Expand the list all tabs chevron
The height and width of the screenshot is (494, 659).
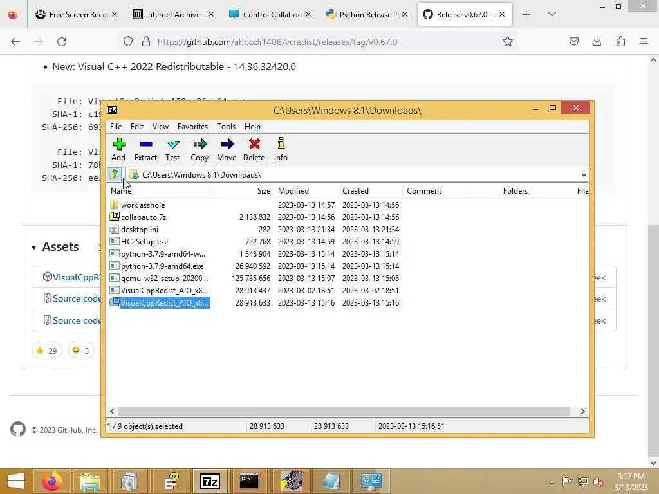(552, 14)
